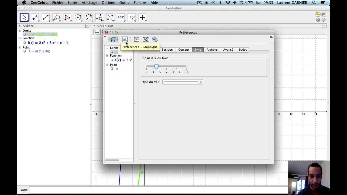Toggle visibility of point A in Algèbre
This screenshot has height=195, width=347.
pos(25,51)
